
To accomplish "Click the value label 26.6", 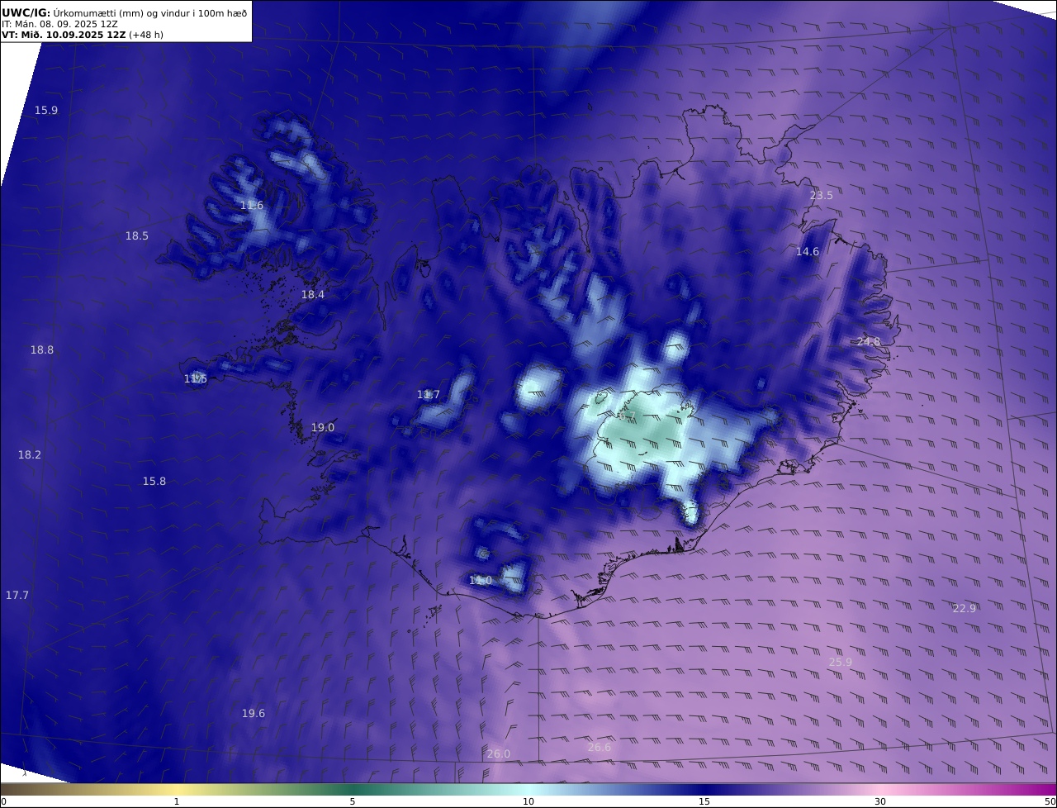I will point(600,747).
